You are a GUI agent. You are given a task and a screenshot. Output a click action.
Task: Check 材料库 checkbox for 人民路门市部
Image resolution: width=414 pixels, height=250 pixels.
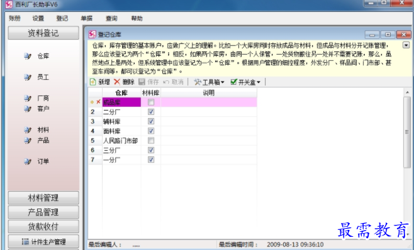tap(151, 141)
